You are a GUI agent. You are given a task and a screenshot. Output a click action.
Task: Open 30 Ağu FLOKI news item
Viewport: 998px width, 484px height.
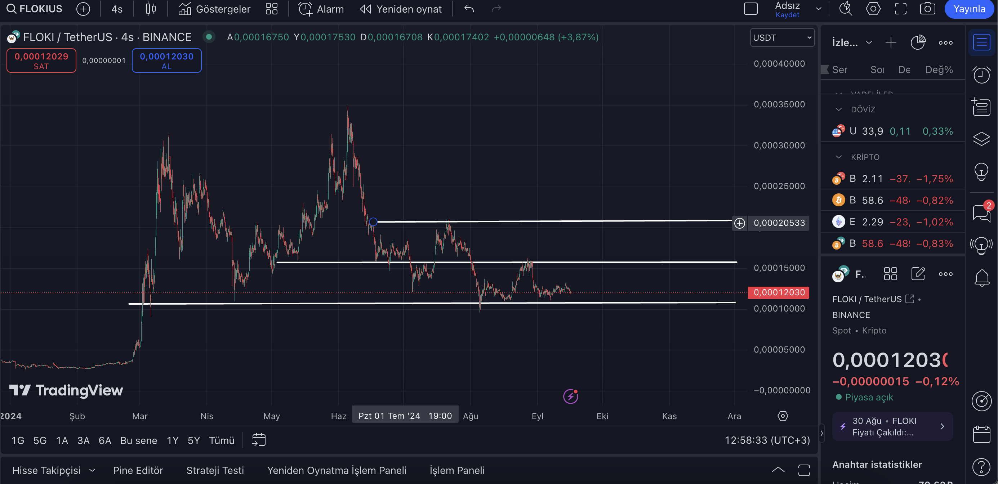pos(892,426)
